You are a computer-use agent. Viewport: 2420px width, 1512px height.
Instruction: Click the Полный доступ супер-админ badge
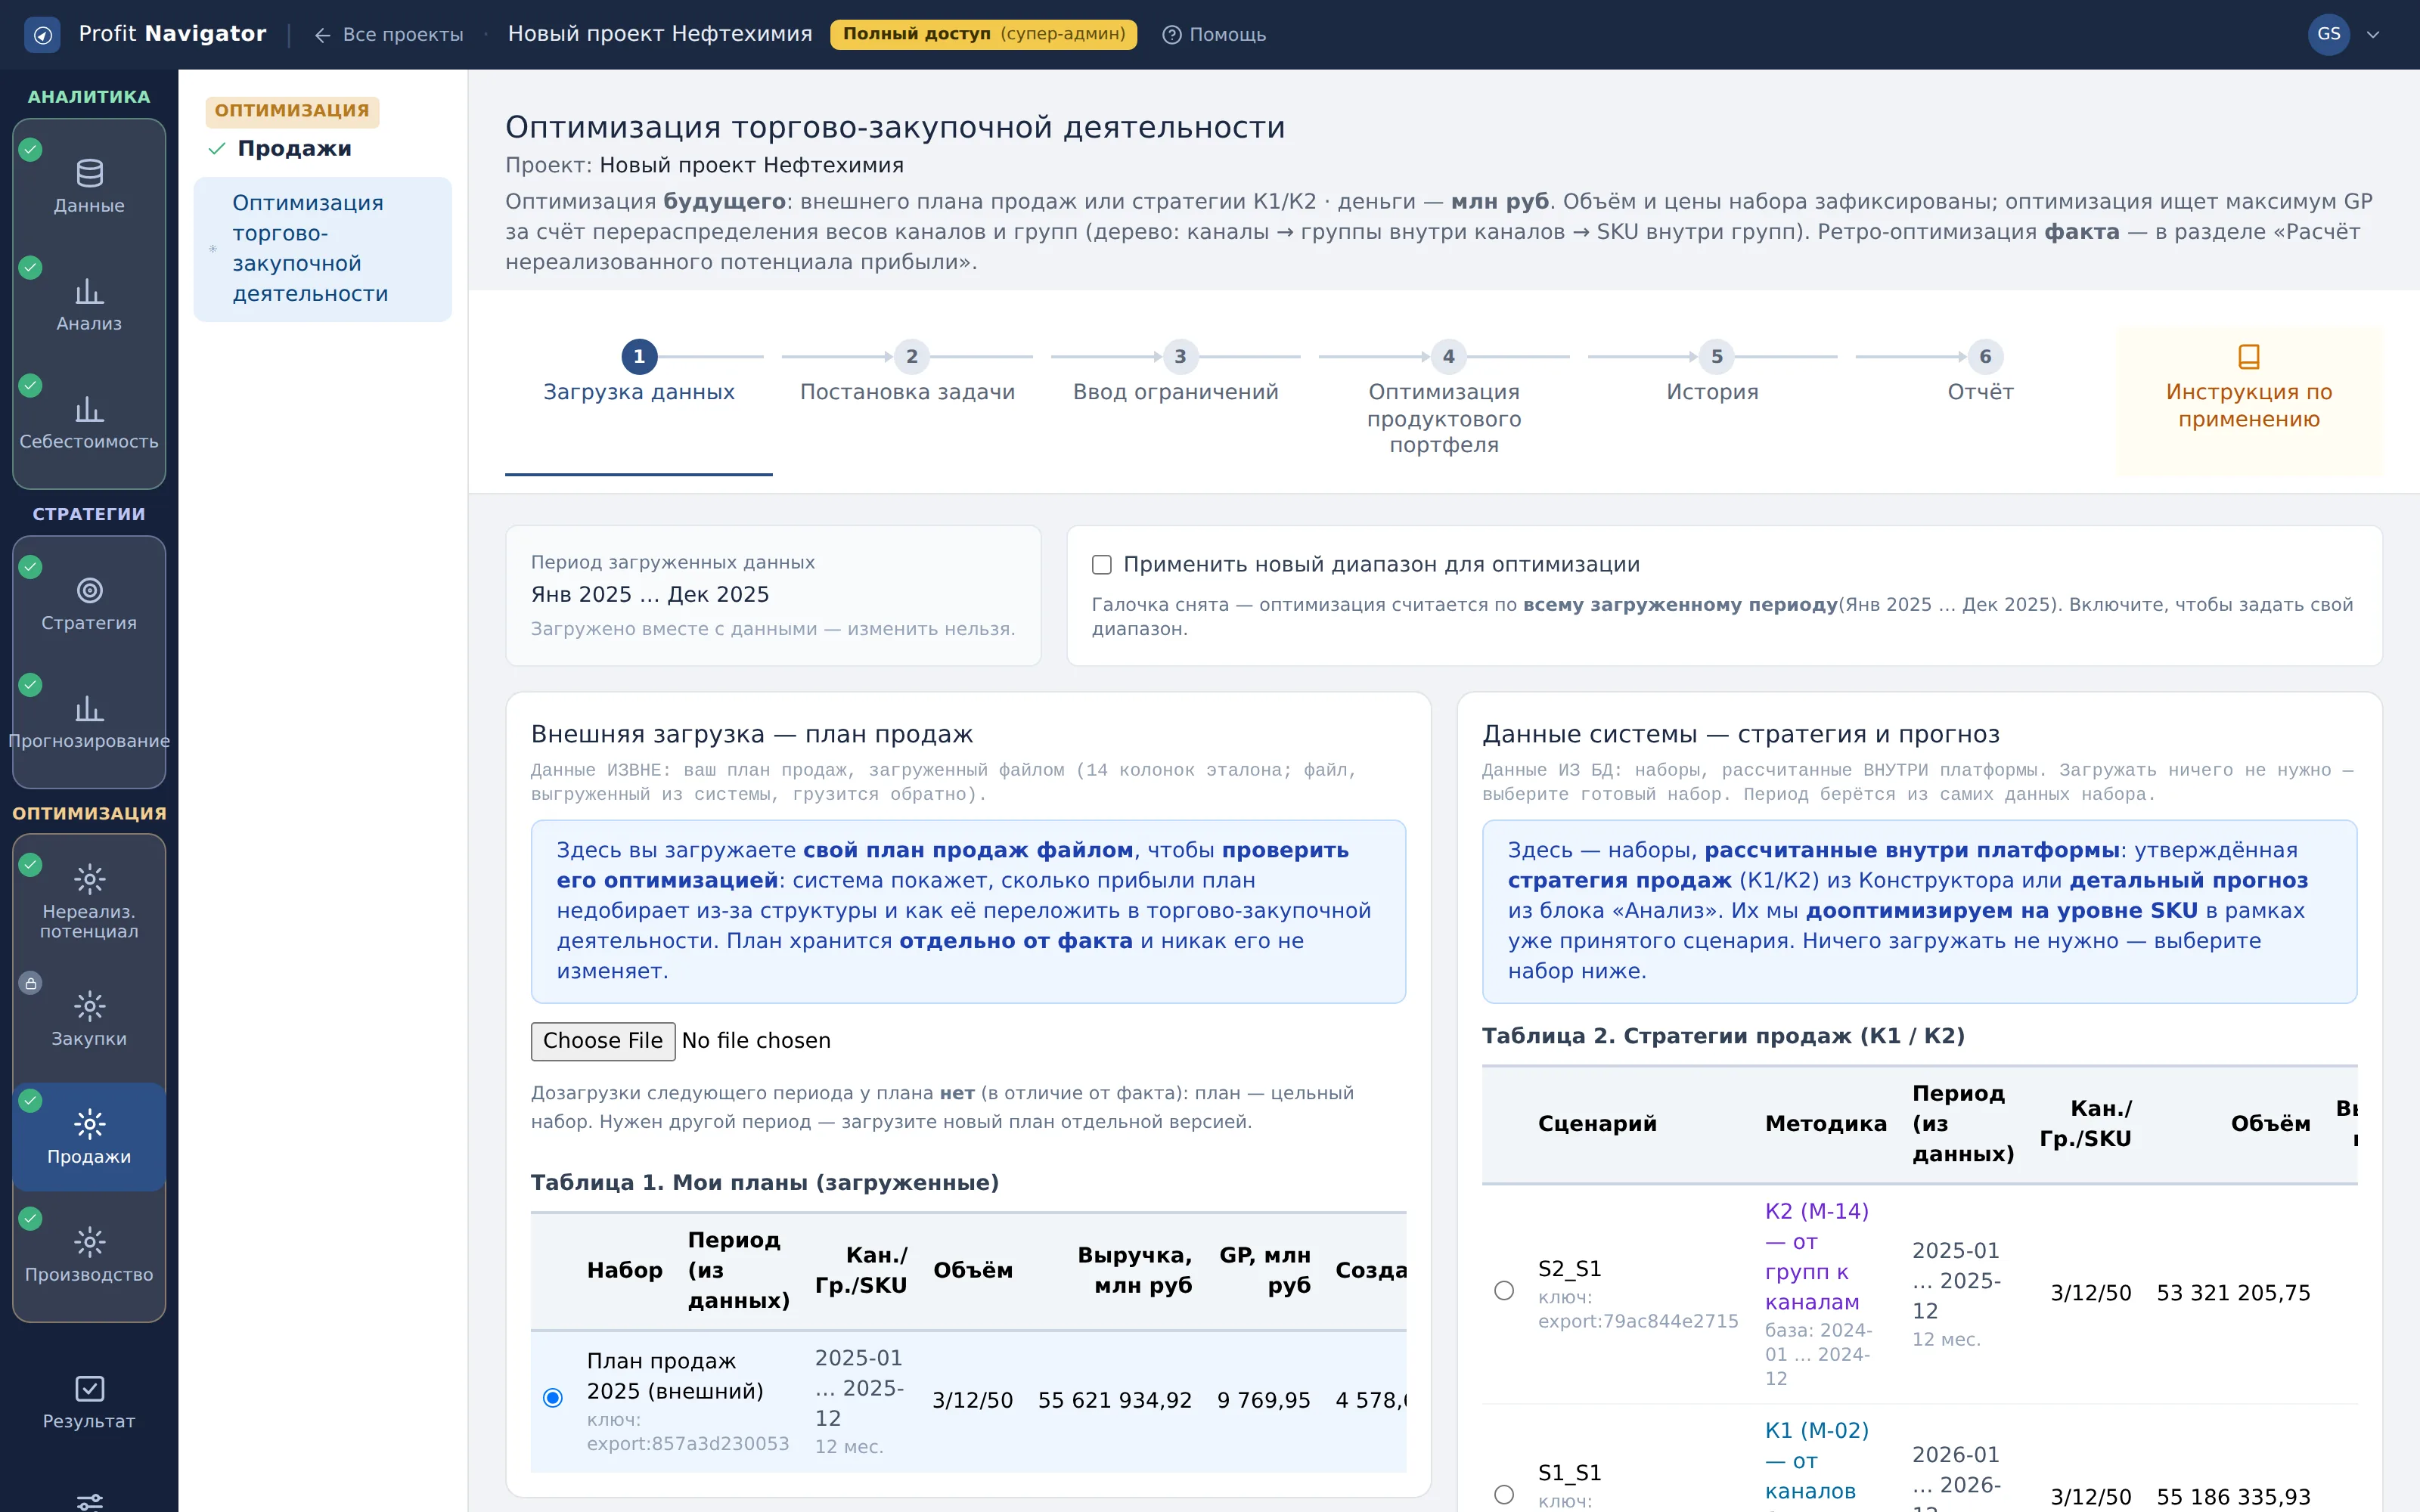983,34
